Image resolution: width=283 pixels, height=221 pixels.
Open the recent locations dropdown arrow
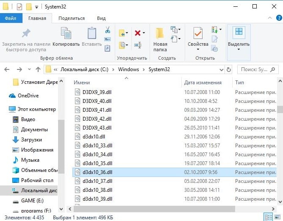29,69
